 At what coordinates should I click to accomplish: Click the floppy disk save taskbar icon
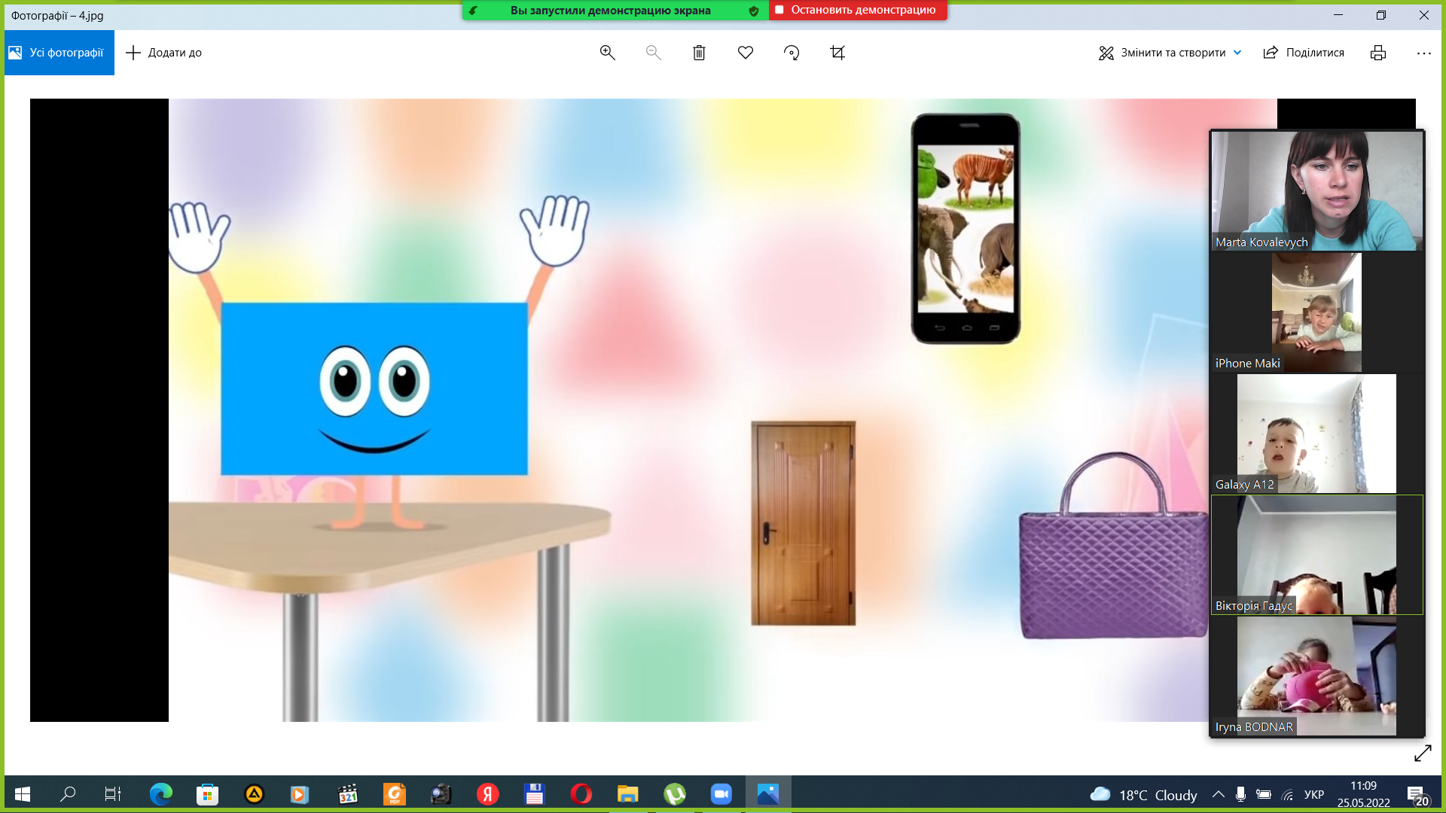pyautogui.click(x=535, y=794)
